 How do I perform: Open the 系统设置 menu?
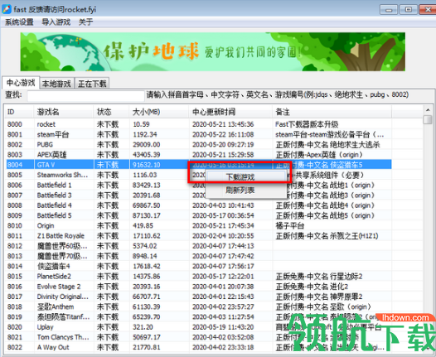coord(19,22)
